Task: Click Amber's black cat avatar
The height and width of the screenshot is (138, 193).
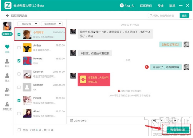Action: point(27,48)
